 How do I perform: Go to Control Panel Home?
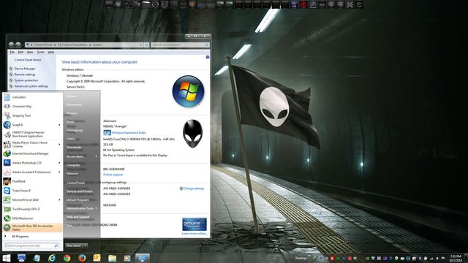click(x=28, y=60)
